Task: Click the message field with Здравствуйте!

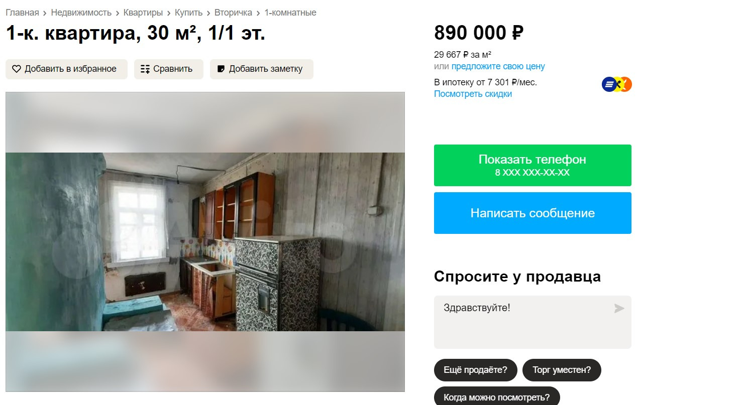Action: click(533, 322)
